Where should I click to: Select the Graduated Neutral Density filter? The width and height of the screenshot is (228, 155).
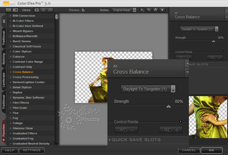(31, 144)
